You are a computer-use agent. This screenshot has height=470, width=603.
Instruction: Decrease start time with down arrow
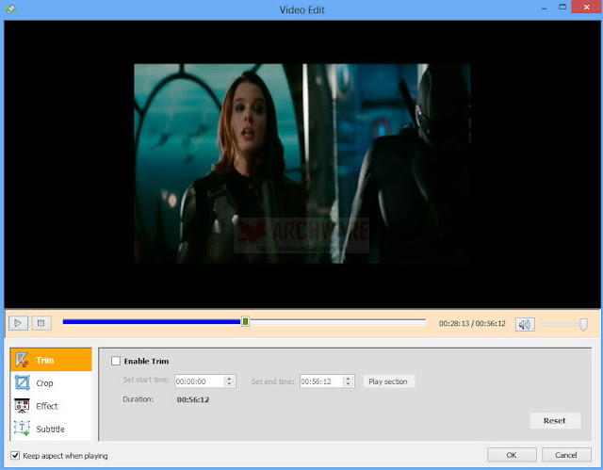pos(230,384)
